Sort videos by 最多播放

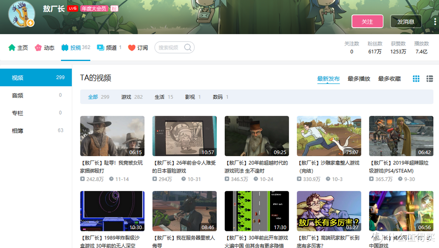[359, 78]
